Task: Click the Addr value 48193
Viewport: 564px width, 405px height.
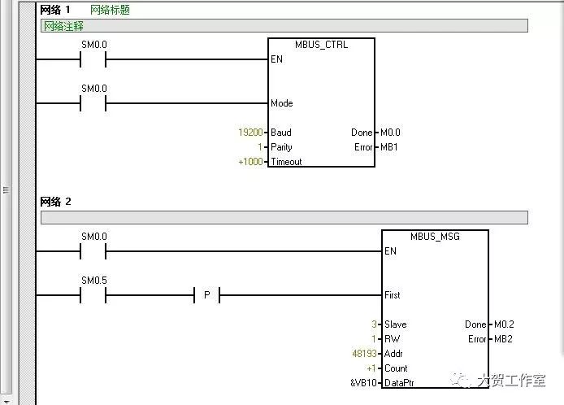Action: point(364,354)
